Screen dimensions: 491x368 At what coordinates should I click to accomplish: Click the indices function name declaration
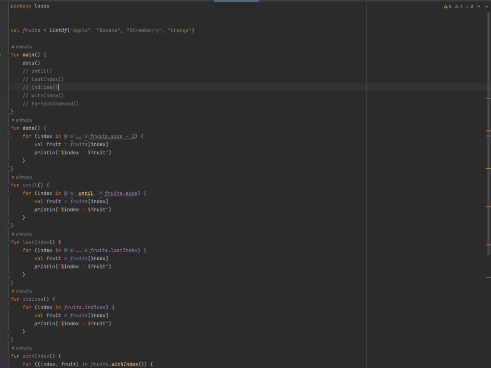(33, 299)
